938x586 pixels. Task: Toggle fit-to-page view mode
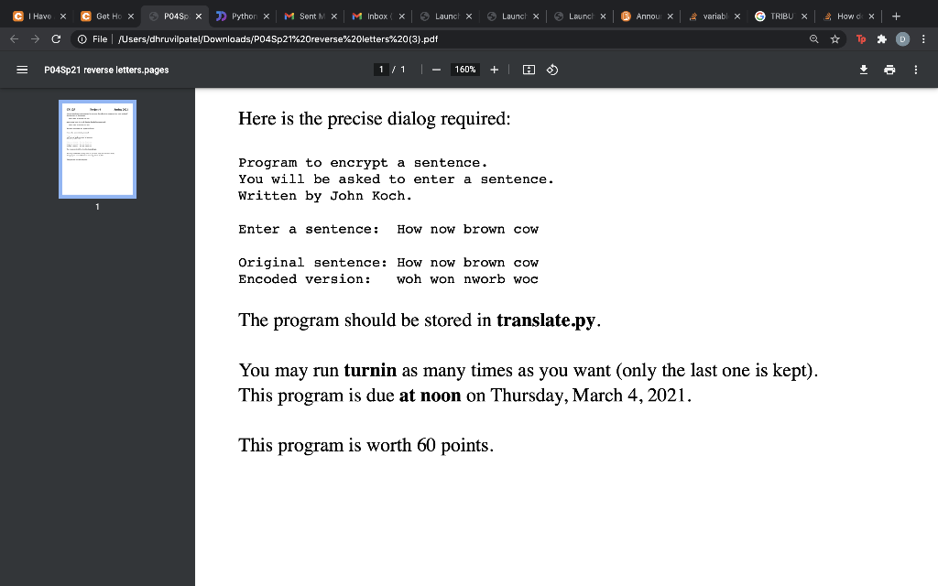click(x=527, y=69)
